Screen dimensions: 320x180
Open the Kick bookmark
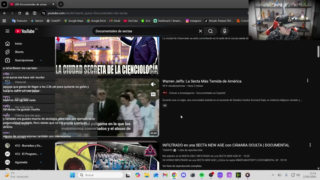(x=146, y=21)
